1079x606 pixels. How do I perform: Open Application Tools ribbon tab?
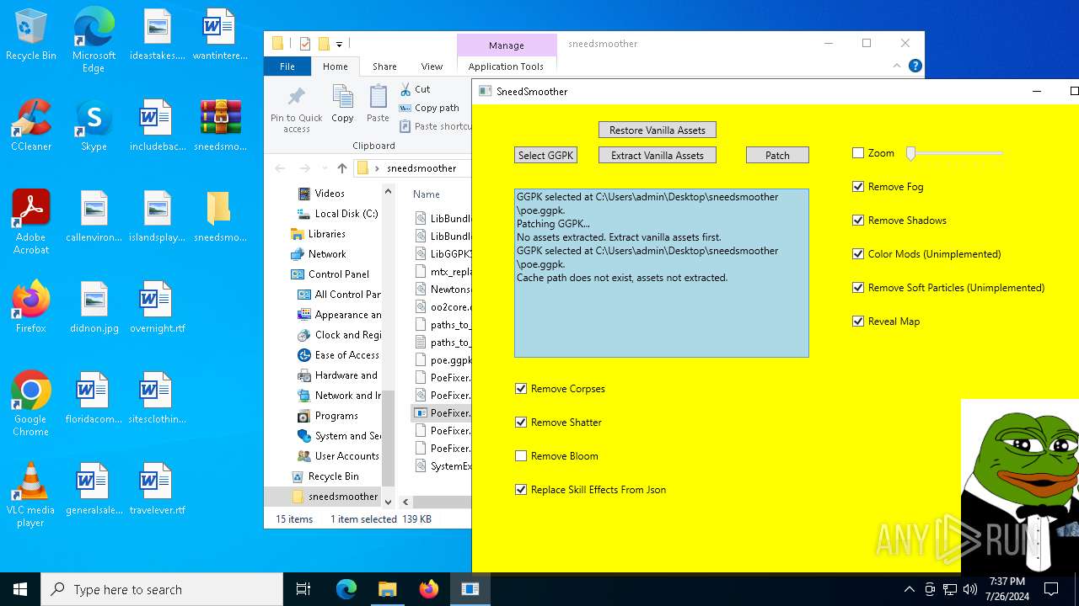[x=506, y=66]
